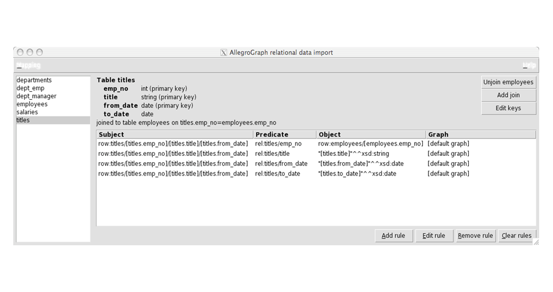Image resolution: width=553 pixels, height=292 pixels.
Task: Click the X11 icon in title bar
Action: [224, 53]
